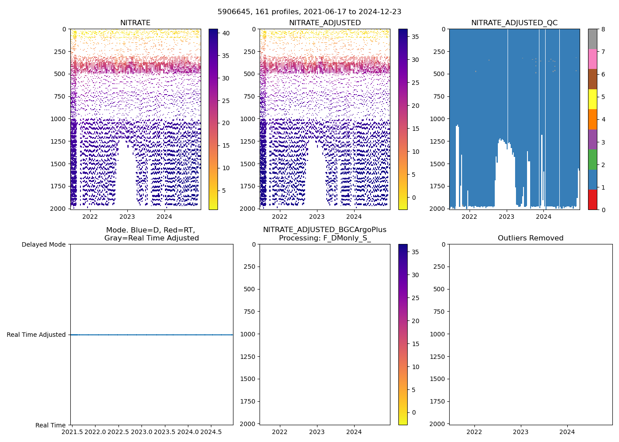Click the brown segment of QC colorbar

592,79
